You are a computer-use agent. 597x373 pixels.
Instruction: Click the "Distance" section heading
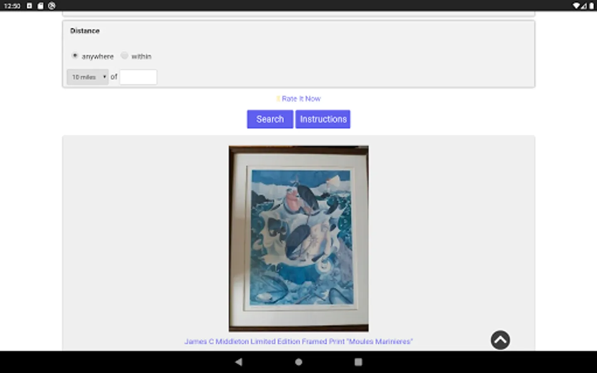point(85,31)
